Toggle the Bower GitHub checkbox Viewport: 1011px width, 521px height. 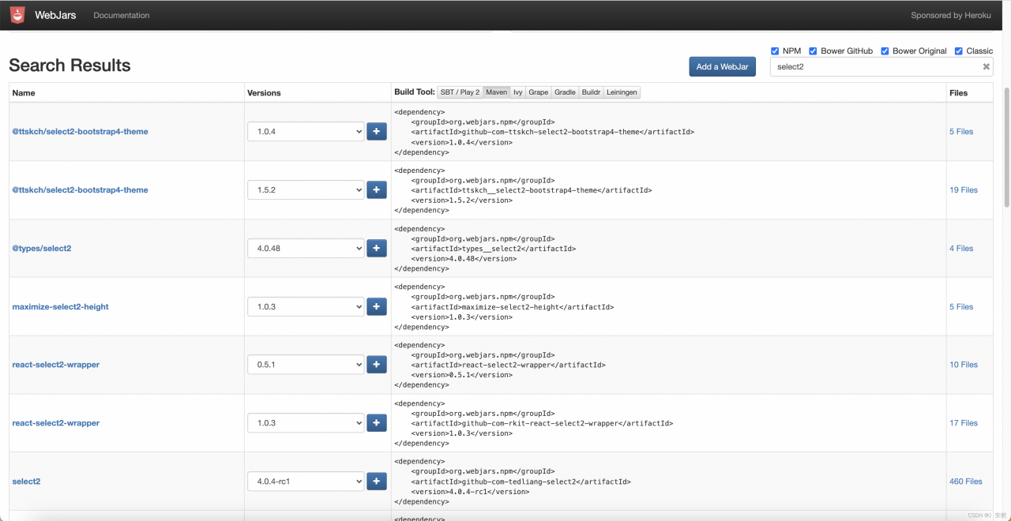pyautogui.click(x=813, y=51)
